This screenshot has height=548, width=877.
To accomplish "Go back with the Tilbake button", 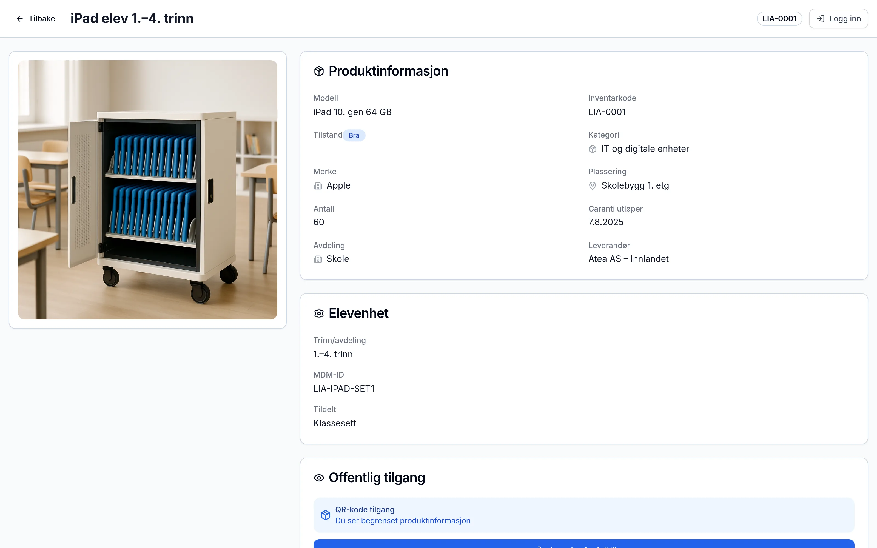I will pos(36,18).
